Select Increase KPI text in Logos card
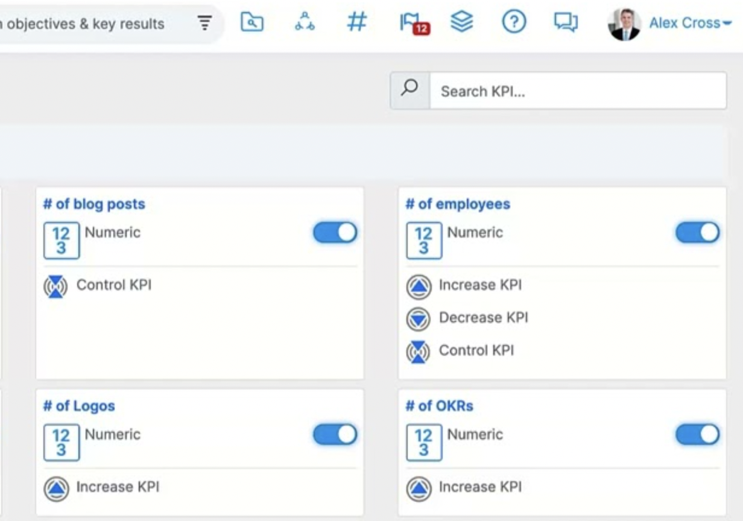 pos(118,487)
